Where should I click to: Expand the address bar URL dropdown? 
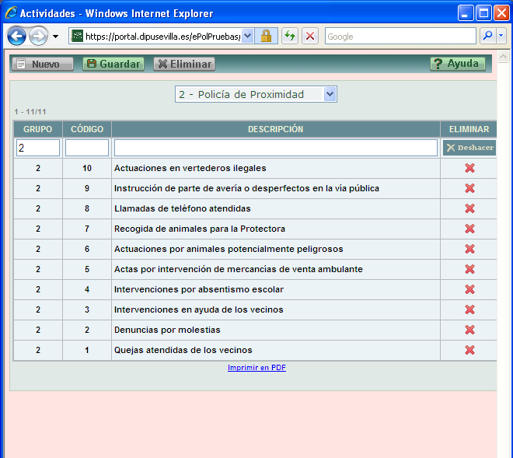[248, 36]
